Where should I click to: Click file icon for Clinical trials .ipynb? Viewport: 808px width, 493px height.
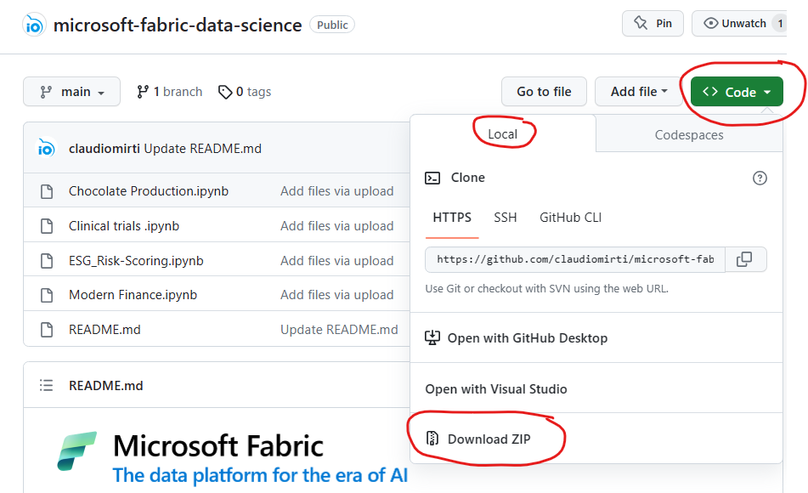[x=47, y=226]
